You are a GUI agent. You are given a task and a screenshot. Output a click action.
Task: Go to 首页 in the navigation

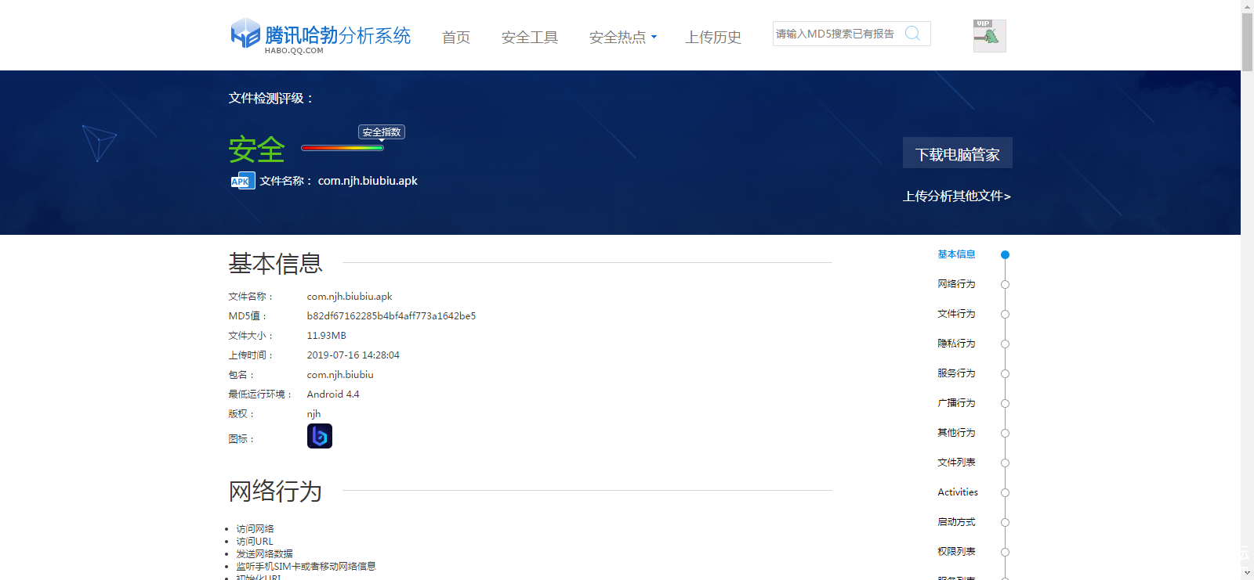click(456, 37)
